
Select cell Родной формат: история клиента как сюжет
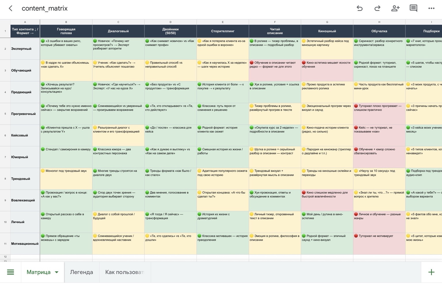(x=223, y=135)
